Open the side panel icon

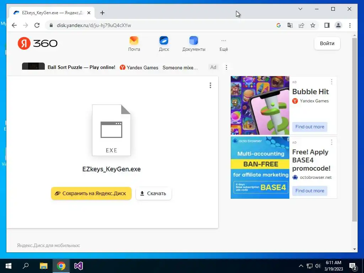[327, 25]
